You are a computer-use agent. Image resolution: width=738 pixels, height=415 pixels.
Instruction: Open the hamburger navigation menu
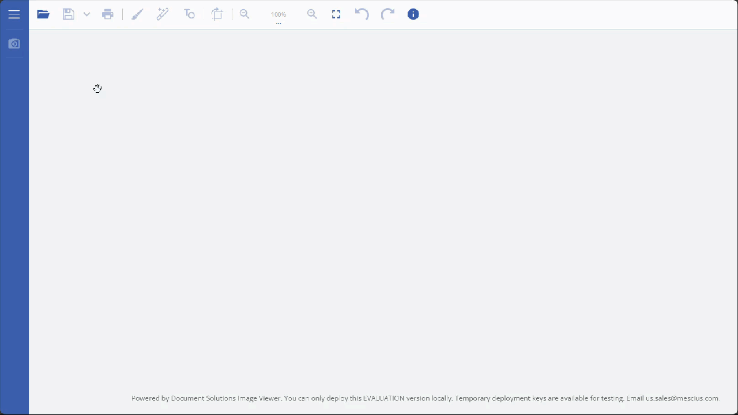(x=14, y=14)
